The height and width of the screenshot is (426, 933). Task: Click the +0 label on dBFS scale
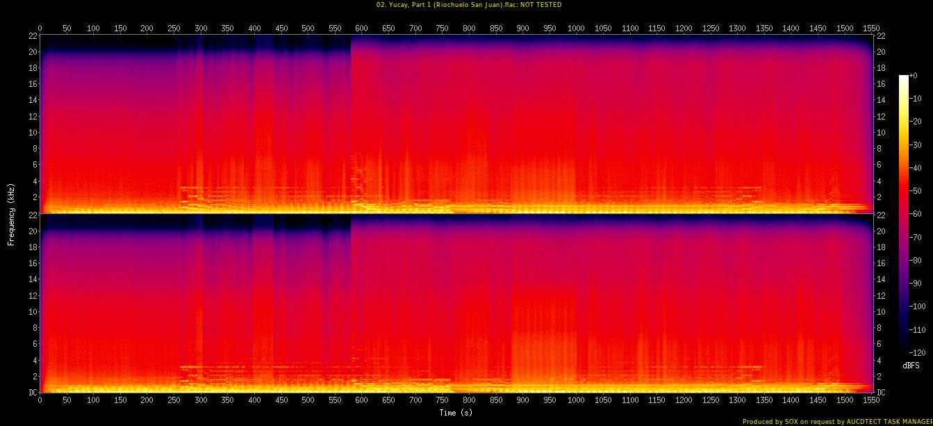(x=914, y=76)
